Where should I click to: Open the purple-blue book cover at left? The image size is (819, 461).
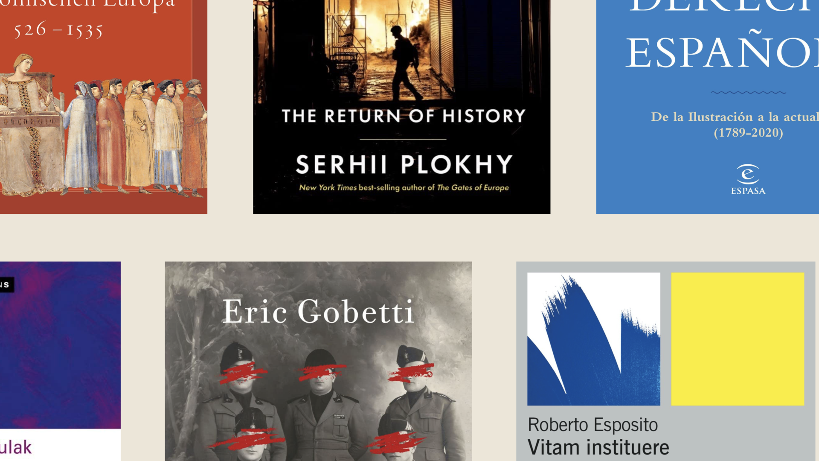click(60, 361)
